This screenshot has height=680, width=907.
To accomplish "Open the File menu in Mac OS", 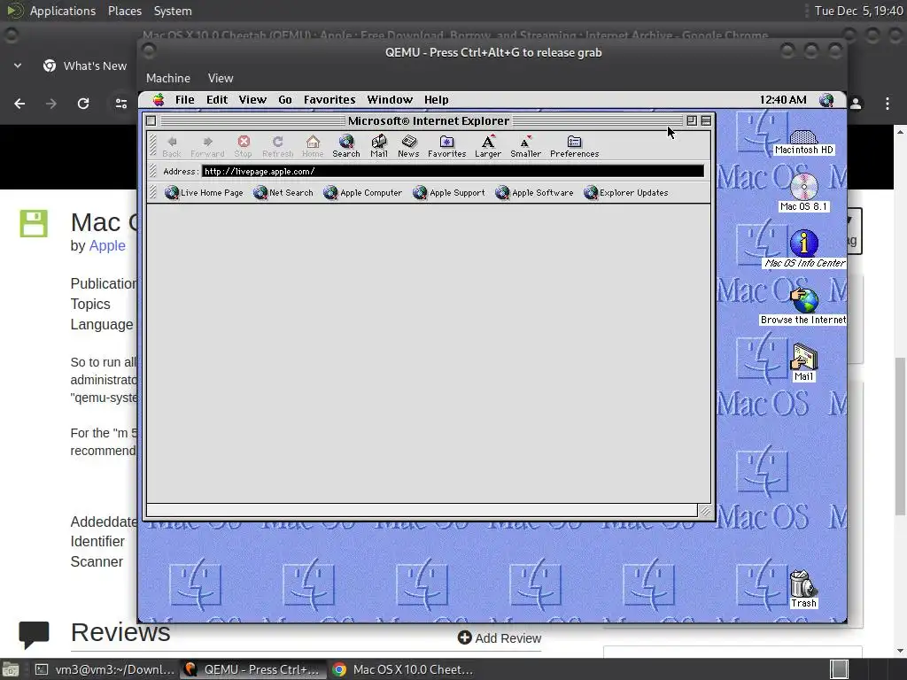I will point(184,100).
